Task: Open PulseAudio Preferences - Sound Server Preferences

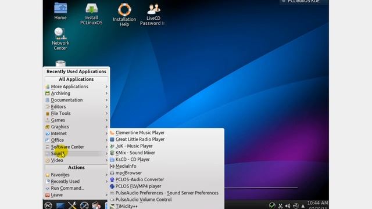Action: [x=166, y=193]
